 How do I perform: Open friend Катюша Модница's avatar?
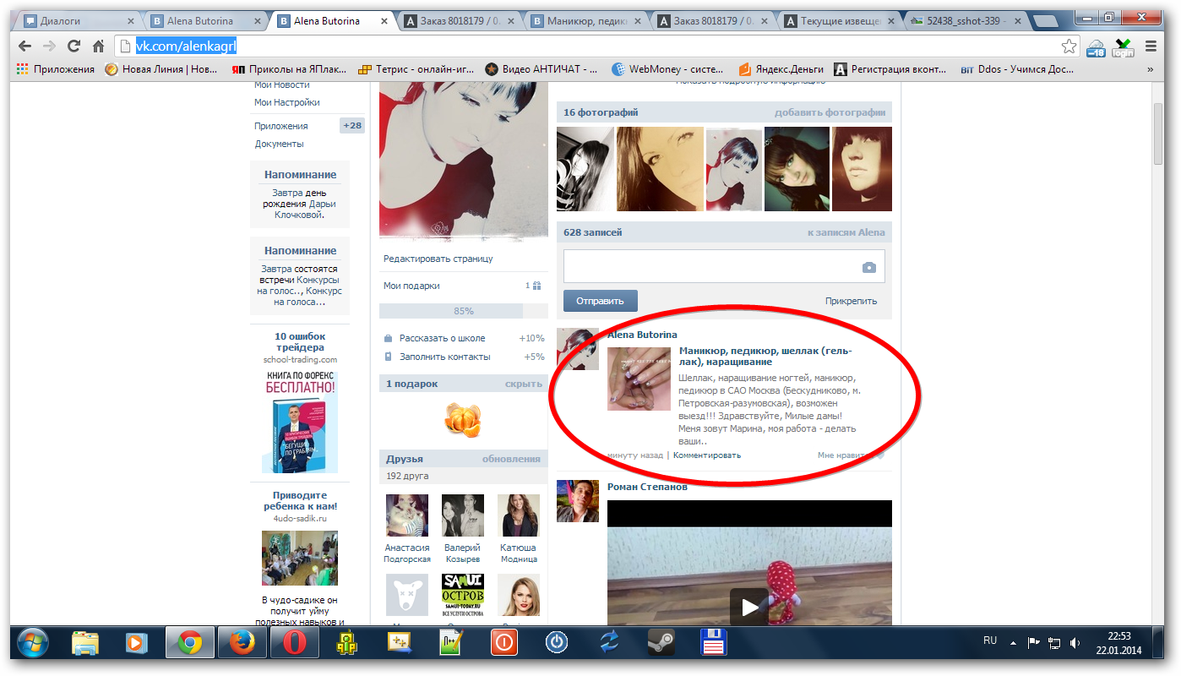point(519,515)
